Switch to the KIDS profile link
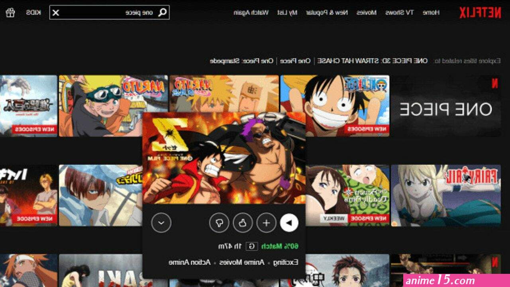This screenshot has height=287, width=510. coord(33,13)
